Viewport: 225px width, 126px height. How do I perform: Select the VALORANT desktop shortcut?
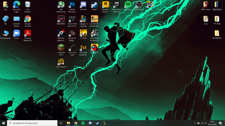tap(61, 19)
